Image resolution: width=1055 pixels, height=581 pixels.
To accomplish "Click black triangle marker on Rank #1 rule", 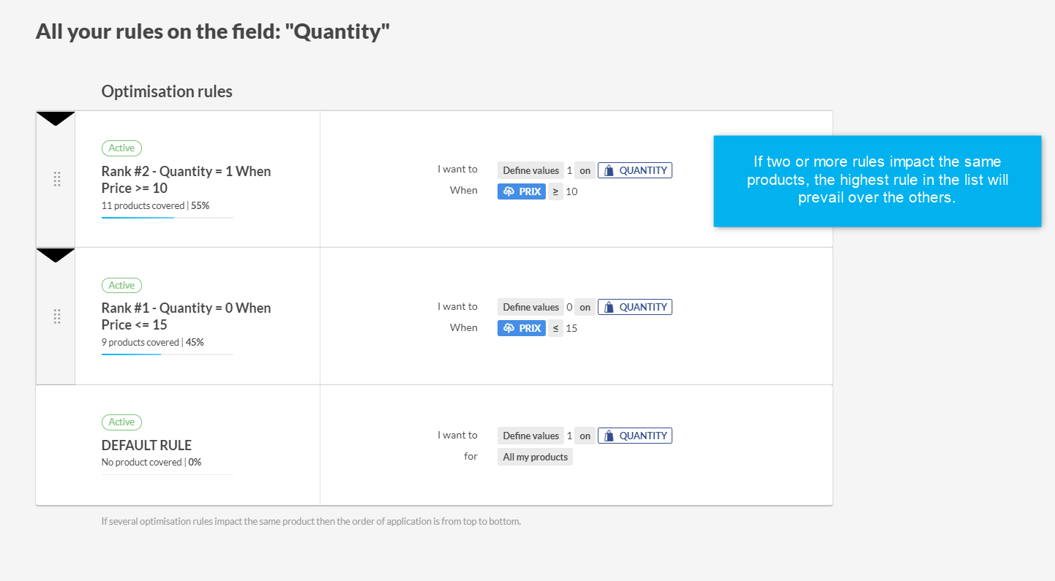I will (x=56, y=254).
